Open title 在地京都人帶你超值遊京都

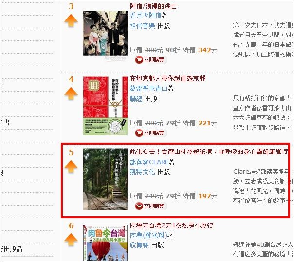pyautogui.click(x=167, y=78)
